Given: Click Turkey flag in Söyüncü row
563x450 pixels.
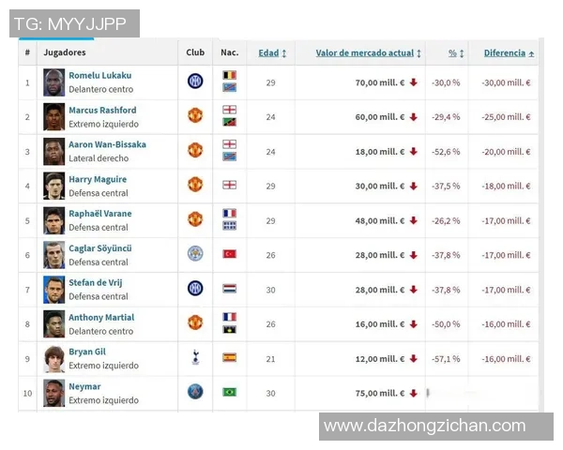Looking at the screenshot, I should (x=229, y=254).
